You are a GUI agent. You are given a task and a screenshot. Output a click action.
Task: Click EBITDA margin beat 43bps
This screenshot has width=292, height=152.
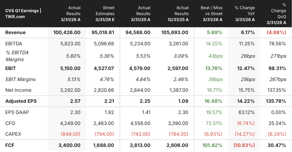[x=216, y=56]
